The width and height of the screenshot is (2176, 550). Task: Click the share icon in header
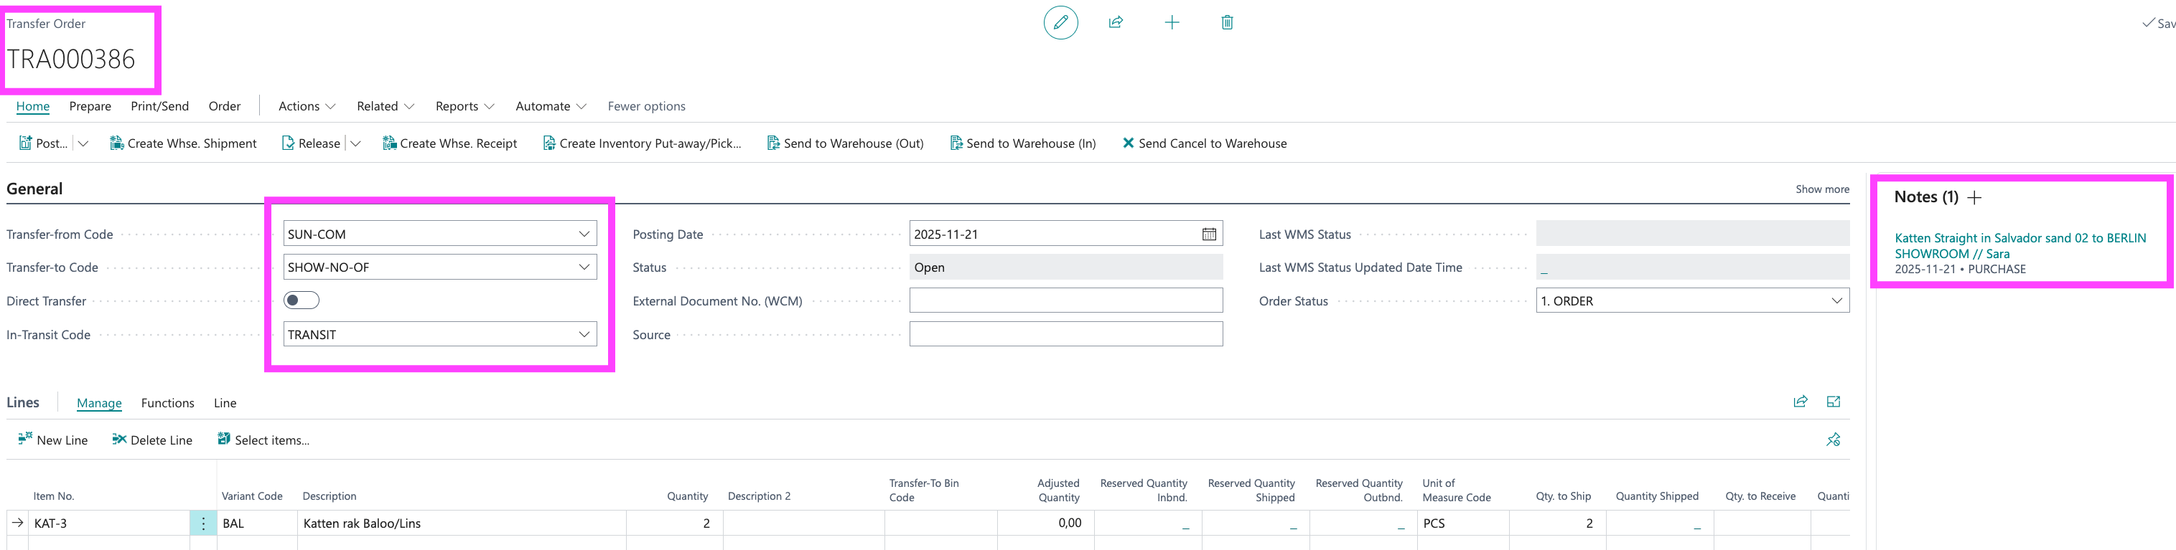point(1116,23)
